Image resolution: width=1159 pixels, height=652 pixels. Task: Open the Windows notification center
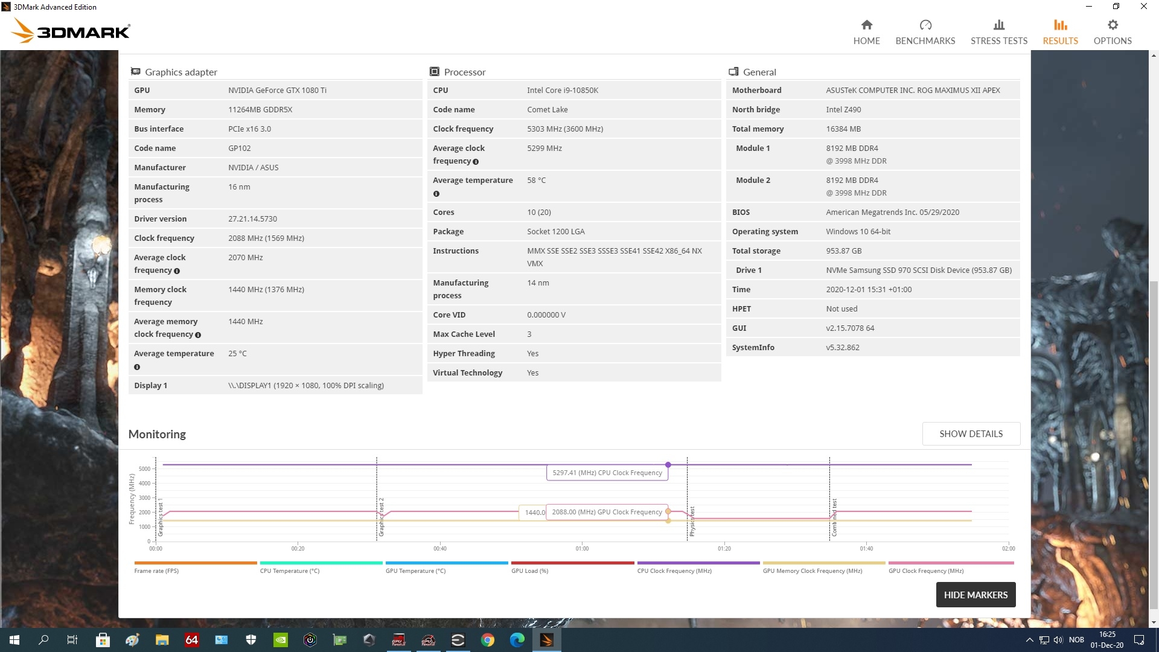pyautogui.click(x=1139, y=640)
